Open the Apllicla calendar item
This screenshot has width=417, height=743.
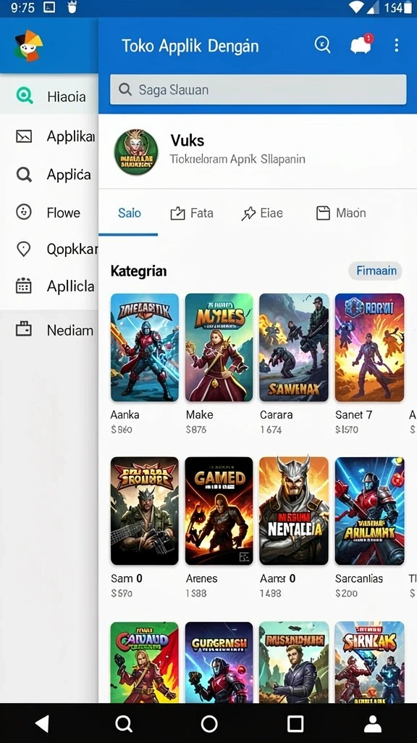pyautogui.click(x=49, y=286)
